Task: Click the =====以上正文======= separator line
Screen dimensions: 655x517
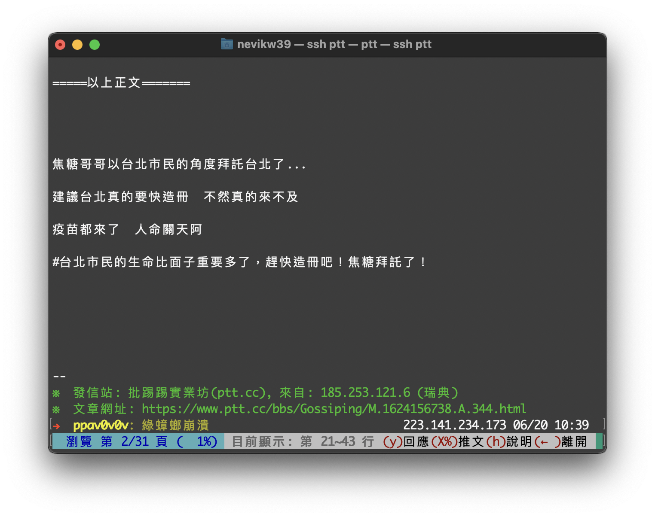Action: pos(121,82)
